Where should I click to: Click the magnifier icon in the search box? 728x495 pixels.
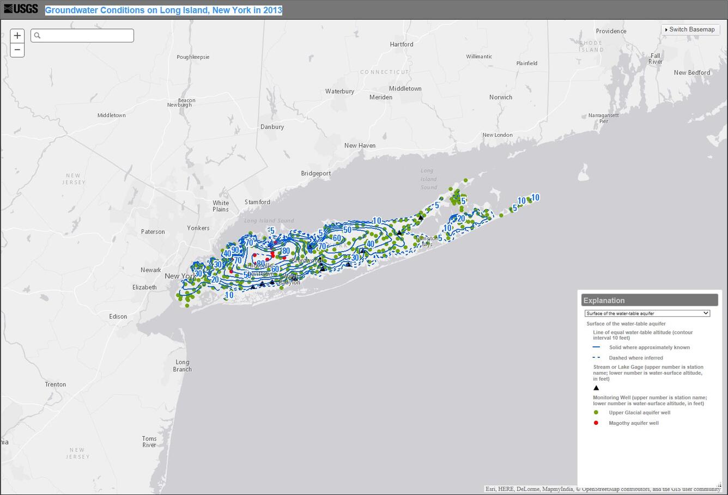37,35
